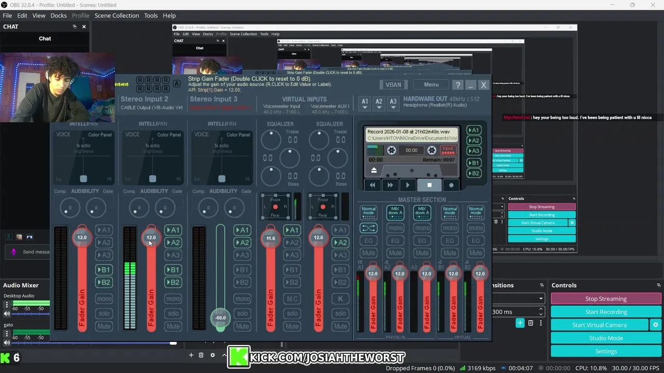664x373 pixels.
Task: Click the gato volume slider handle
Action: tap(173, 342)
